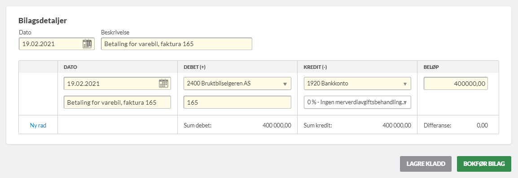This screenshot has width=518, height=178.
Task: Click into the top Dato input showing 19.02.2021
Action: (x=57, y=44)
